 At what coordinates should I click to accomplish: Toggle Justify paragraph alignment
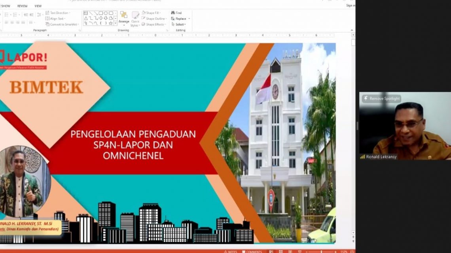pos(23,22)
